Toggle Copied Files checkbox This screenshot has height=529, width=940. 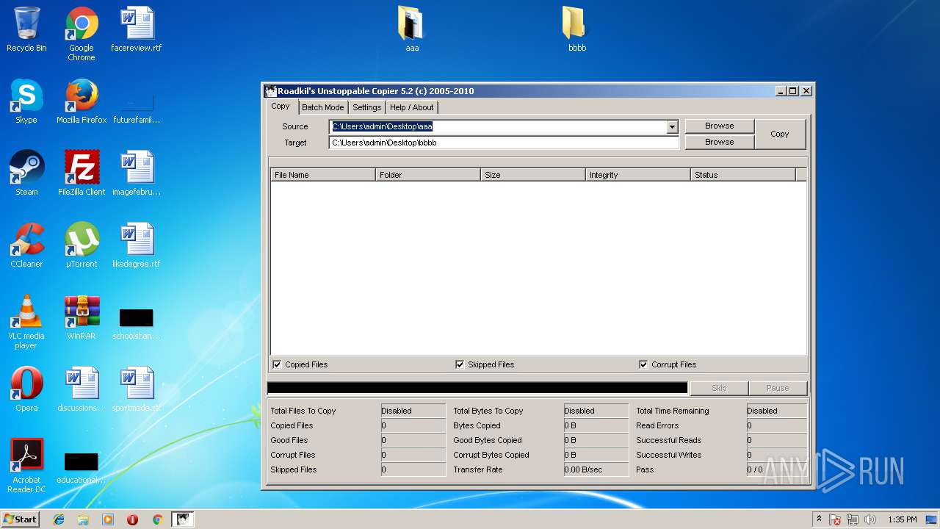(x=277, y=364)
